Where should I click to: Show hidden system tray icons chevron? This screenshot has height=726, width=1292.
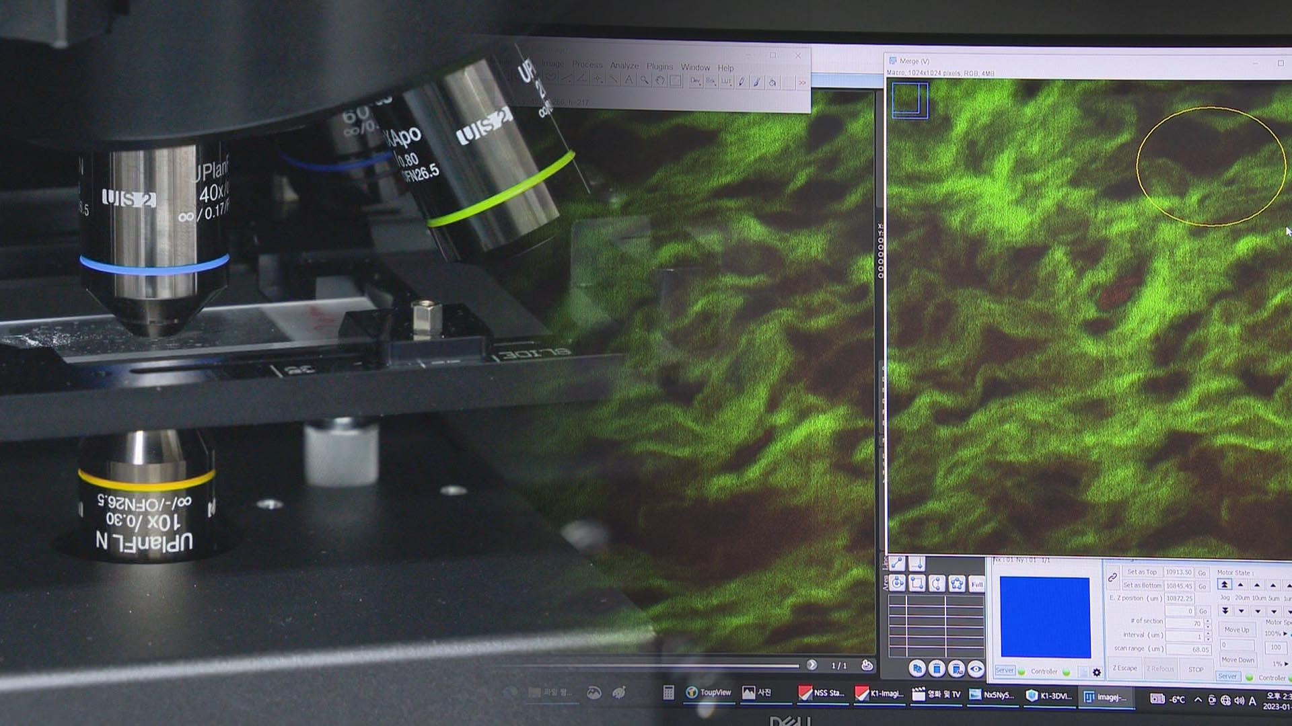point(1198,700)
